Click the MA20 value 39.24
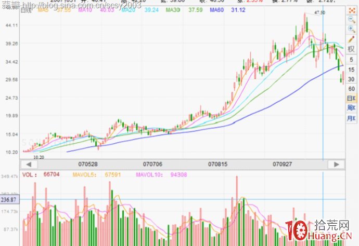The width and height of the screenshot is (359, 246). click(151, 10)
